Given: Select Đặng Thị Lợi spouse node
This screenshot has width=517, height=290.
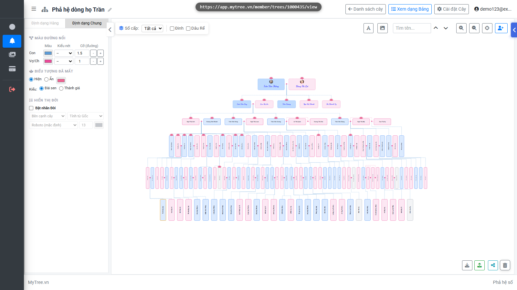Looking at the screenshot, I should [x=302, y=84].
